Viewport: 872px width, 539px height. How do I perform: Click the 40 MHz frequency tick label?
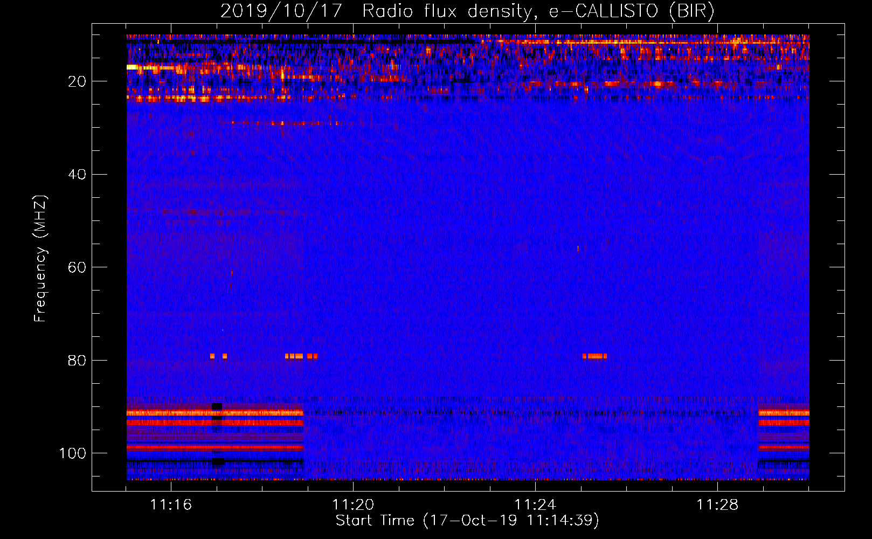pyautogui.click(x=77, y=174)
